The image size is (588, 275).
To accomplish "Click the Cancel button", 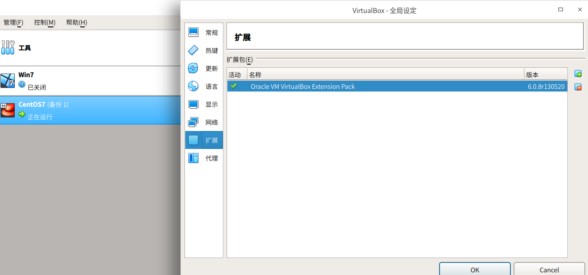I will click(549, 269).
